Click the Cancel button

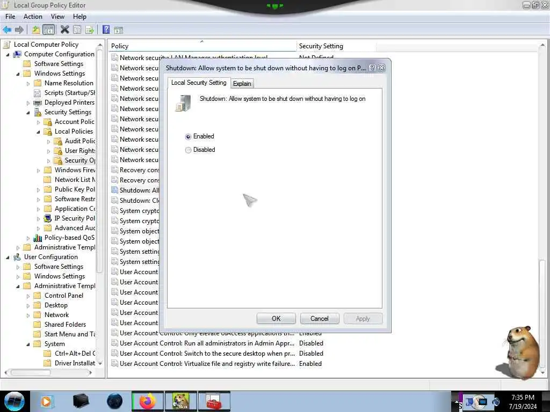320,319
